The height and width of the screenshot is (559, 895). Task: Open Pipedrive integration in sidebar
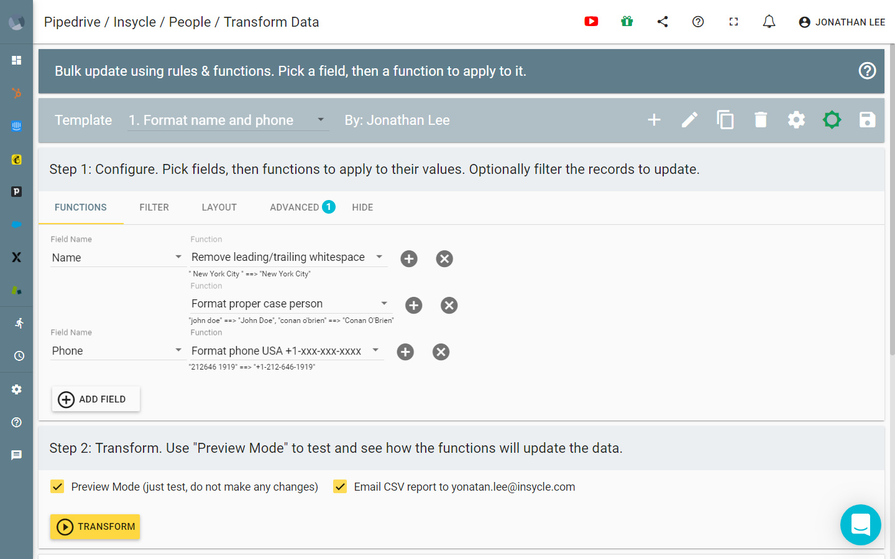pos(17,191)
